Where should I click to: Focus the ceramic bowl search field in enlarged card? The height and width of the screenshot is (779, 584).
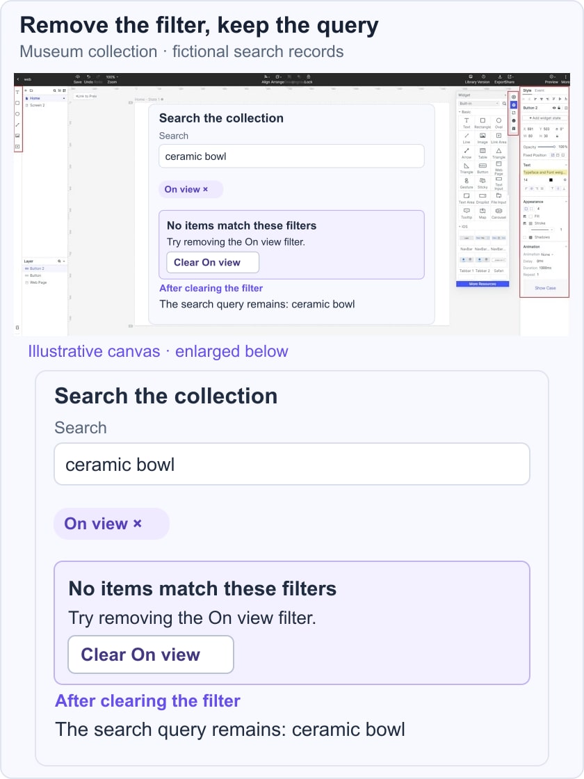point(291,464)
